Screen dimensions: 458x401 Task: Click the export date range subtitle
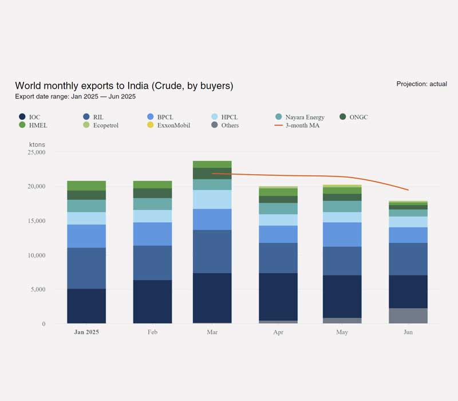(x=75, y=97)
